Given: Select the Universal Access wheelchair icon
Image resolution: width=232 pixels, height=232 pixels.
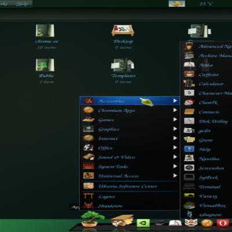Looking at the screenshot, I should [88, 176].
